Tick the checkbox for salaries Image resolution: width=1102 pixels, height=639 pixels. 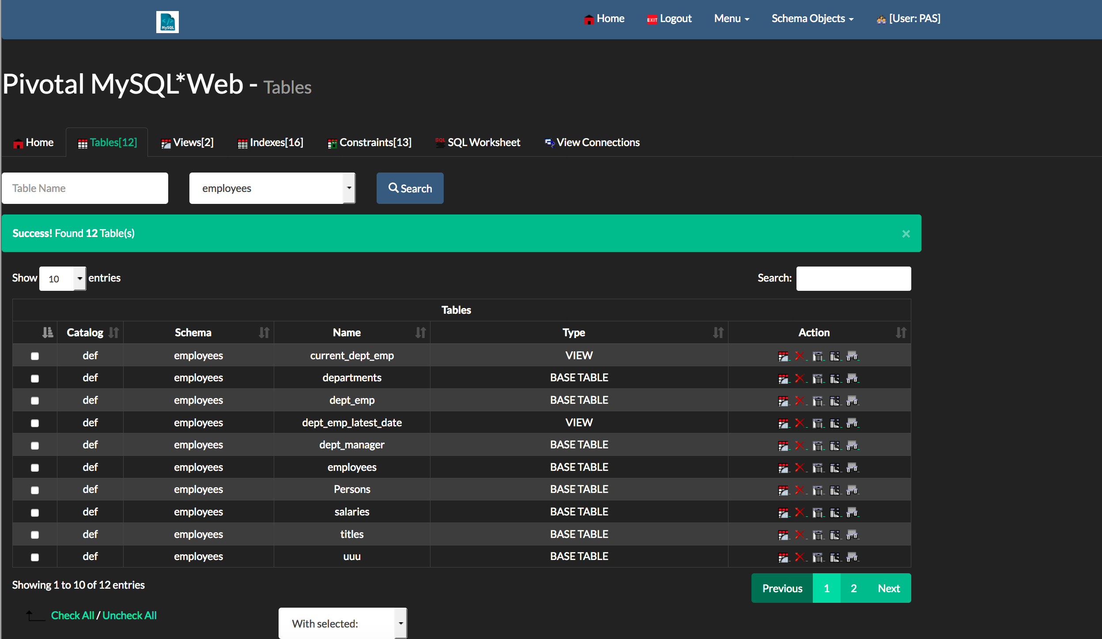[35, 513]
